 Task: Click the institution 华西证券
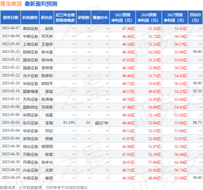pos(31,115)
